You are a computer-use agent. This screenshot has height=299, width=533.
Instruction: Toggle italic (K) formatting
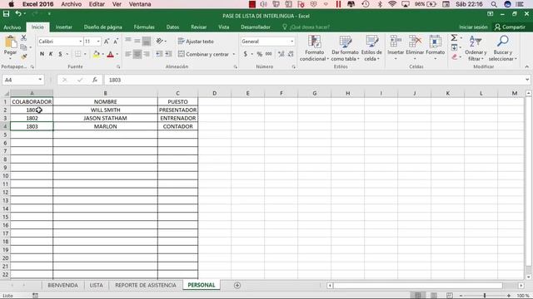tap(51, 54)
